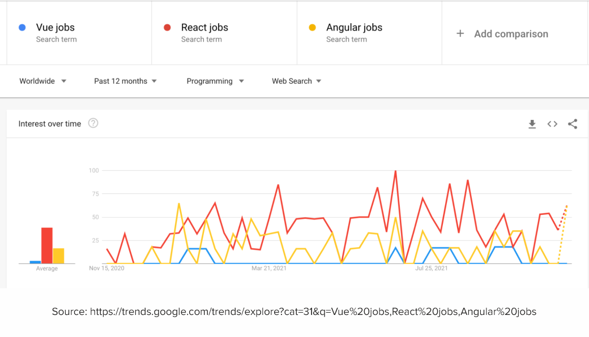Open the Worldwide region dropdown

[43, 81]
